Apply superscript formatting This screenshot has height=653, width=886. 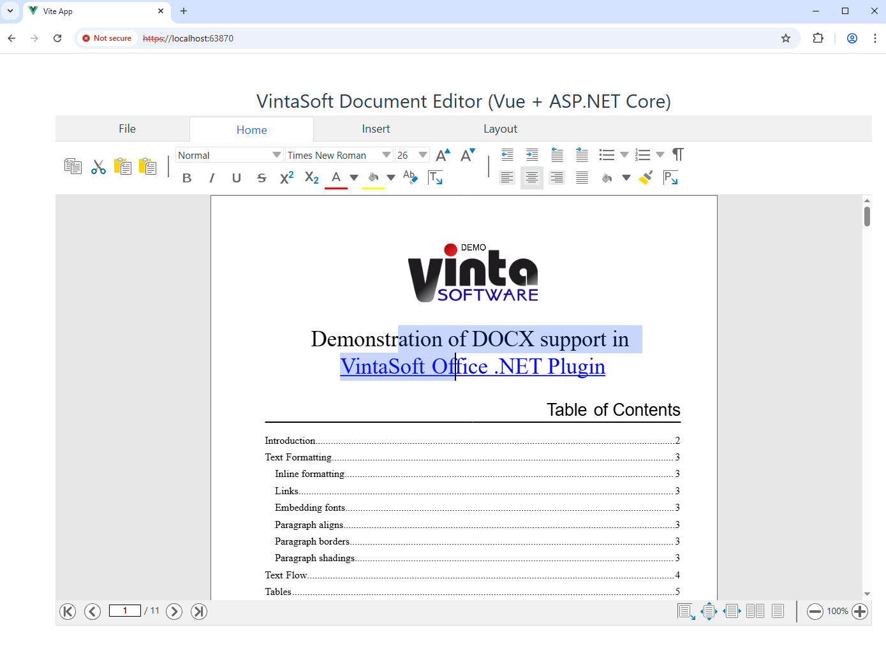(286, 178)
